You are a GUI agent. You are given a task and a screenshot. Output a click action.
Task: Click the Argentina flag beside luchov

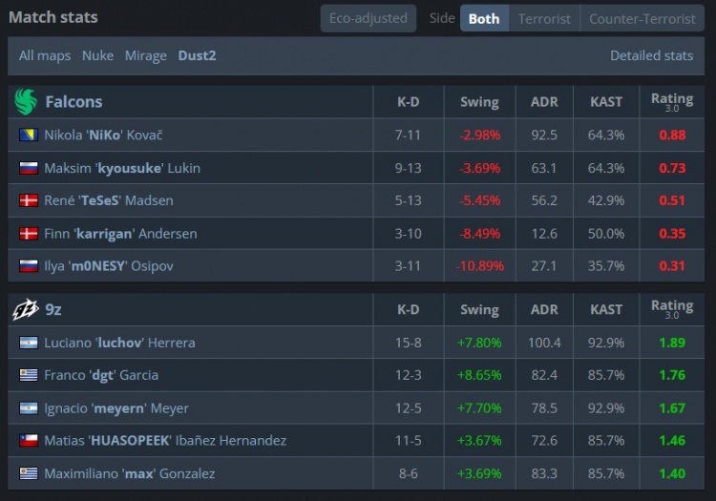[29, 343]
